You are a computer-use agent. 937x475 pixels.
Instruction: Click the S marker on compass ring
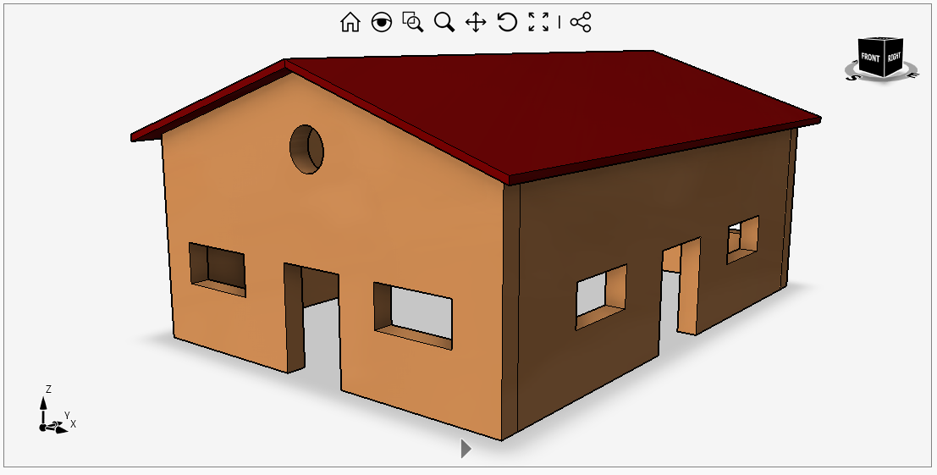click(852, 77)
